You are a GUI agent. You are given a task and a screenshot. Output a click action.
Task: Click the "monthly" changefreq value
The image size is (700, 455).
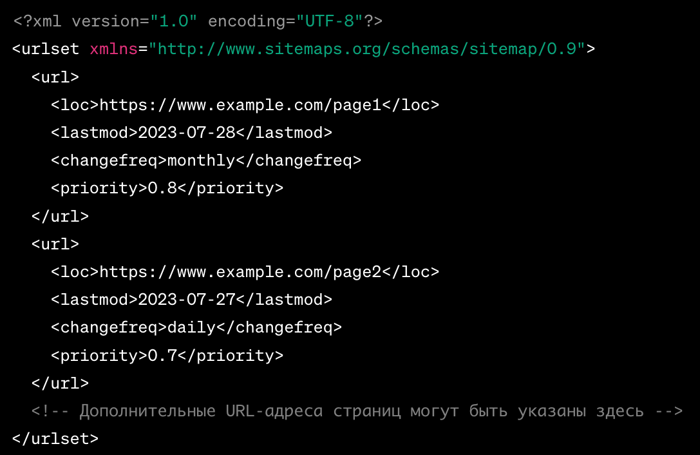pos(201,160)
